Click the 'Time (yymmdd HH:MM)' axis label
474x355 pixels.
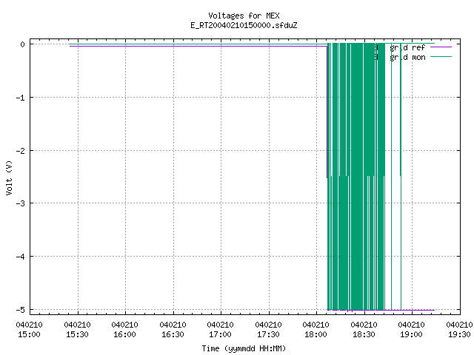[x=244, y=348]
